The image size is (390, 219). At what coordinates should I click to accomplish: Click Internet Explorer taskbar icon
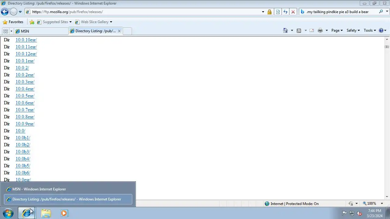tap(27, 213)
